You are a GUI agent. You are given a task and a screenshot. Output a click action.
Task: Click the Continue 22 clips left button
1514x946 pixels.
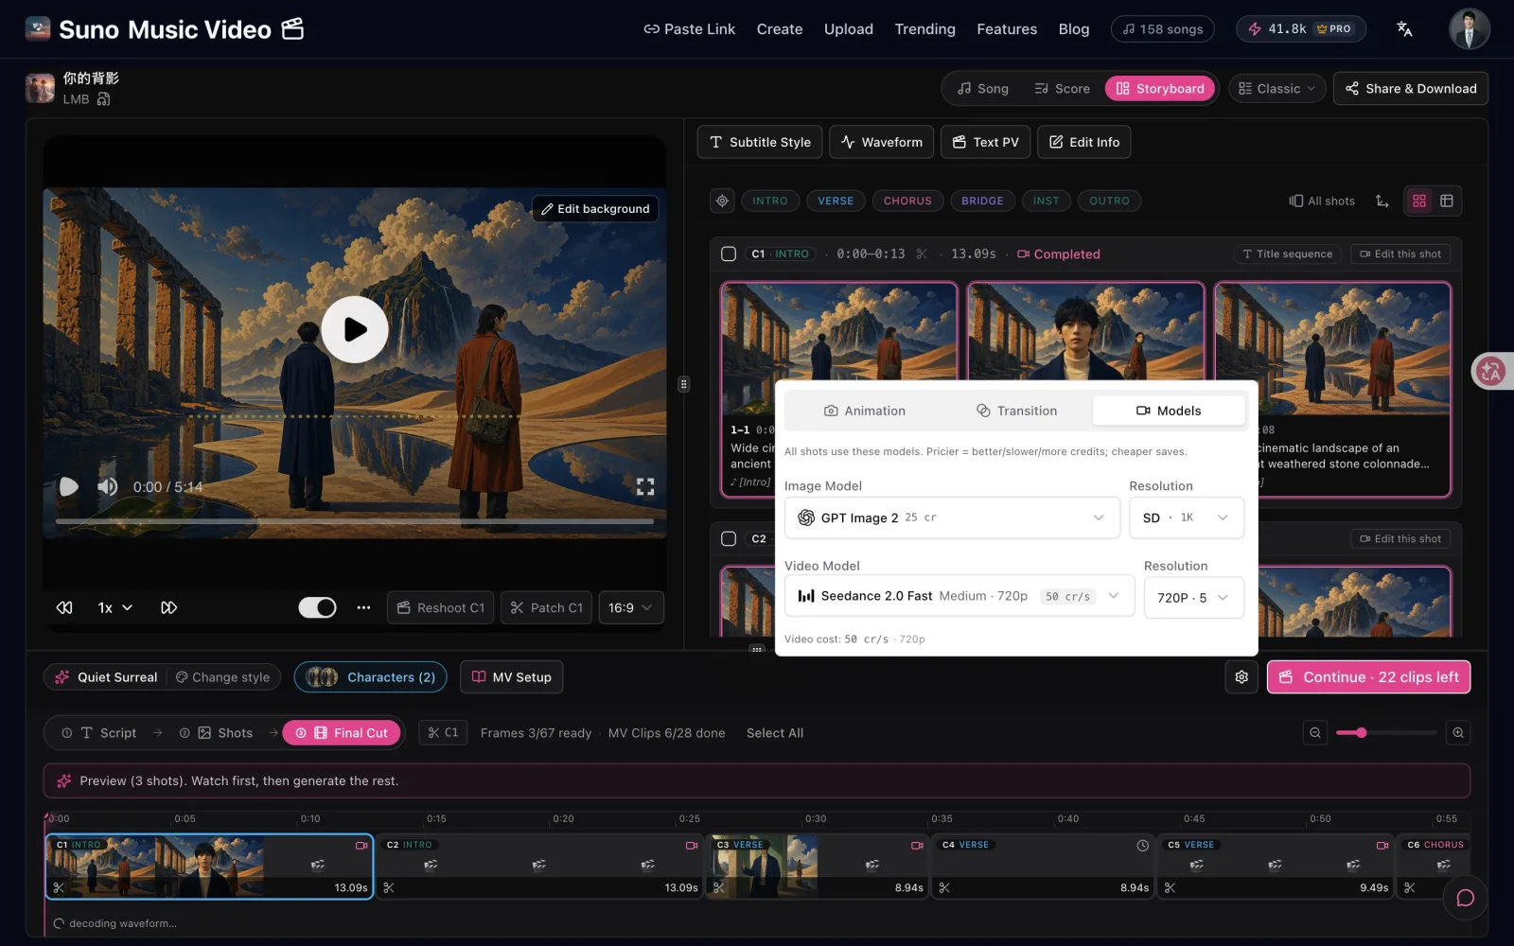click(x=1368, y=677)
